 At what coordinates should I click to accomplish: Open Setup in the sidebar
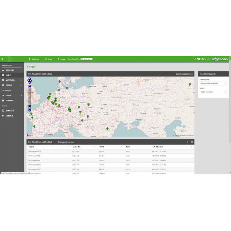pyautogui.click(x=8, y=95)
